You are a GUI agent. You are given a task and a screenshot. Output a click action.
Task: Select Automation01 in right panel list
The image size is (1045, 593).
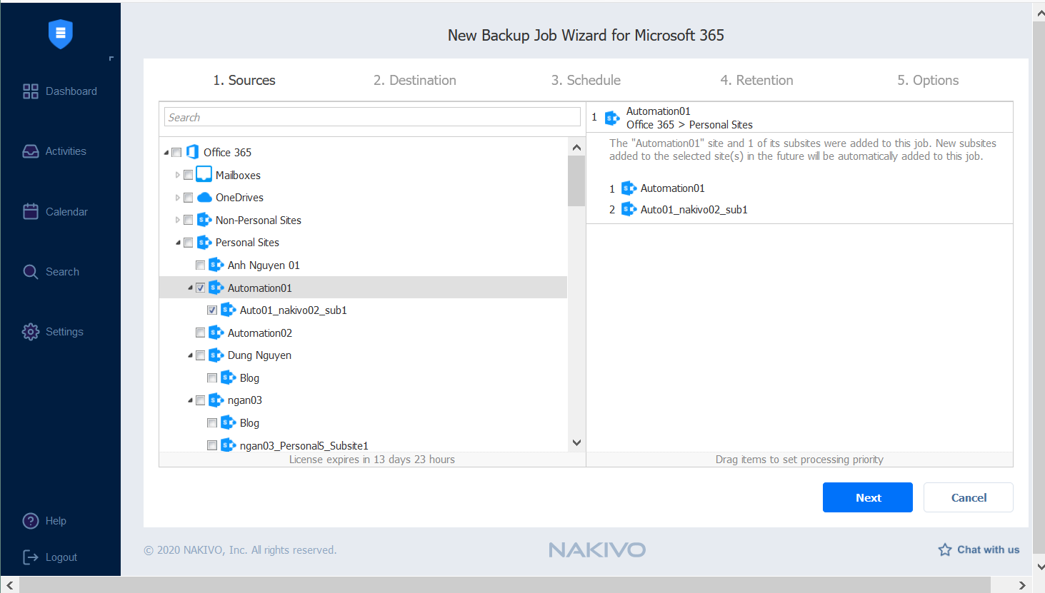coord(672,188)
